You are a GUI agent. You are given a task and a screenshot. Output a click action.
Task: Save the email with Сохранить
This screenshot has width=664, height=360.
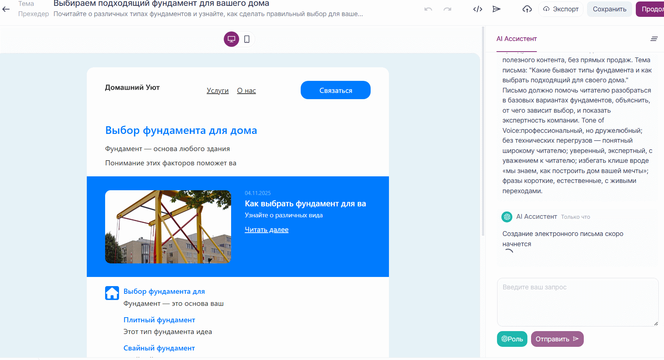pos(609,9)
